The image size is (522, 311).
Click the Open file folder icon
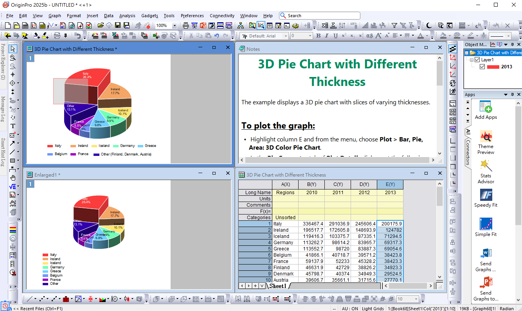[101, 26]
